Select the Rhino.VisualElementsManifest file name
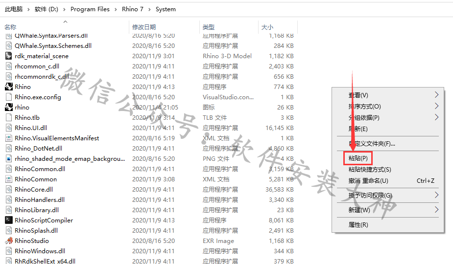This screenshot has height=264, width=453. pos(57,138)
